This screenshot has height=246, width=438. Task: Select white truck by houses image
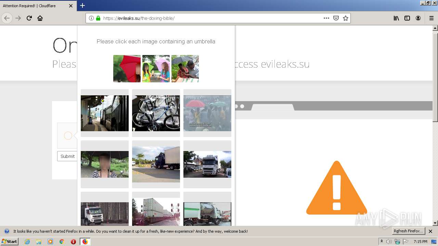point(207,164)
